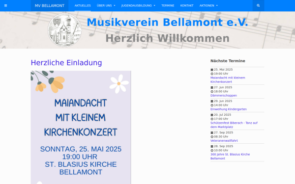295x184 pixels.
Task: Click clock icon next to 14:00 Uhr
Action: 212,105
